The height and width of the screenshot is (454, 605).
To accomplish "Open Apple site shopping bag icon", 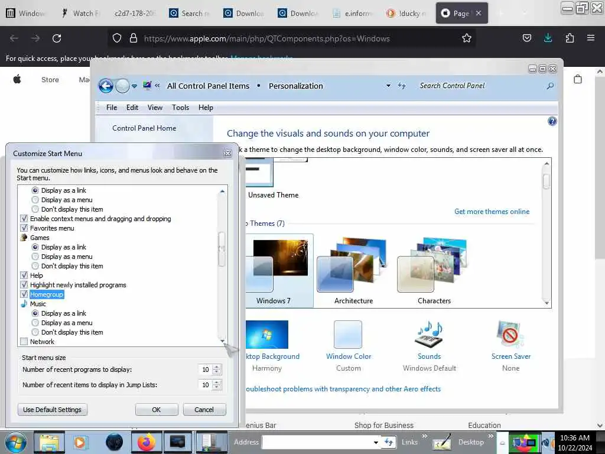I will (x=578, y=79).
